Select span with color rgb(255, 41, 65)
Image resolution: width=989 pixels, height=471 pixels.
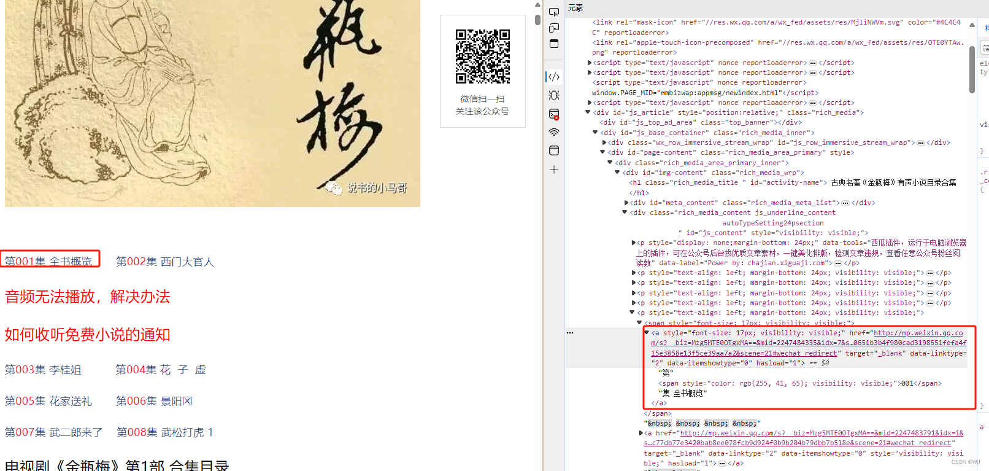(x=800, y=384)
